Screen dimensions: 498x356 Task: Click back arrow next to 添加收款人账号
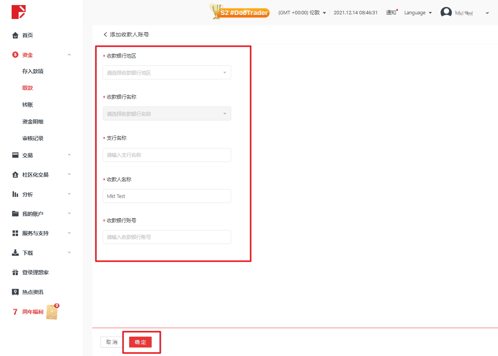105,34
